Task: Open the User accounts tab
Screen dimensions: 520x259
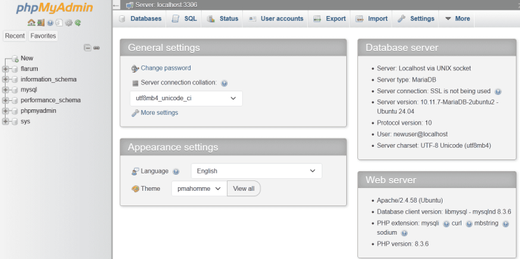Action: pyautogui.click(x=276, y=19)
